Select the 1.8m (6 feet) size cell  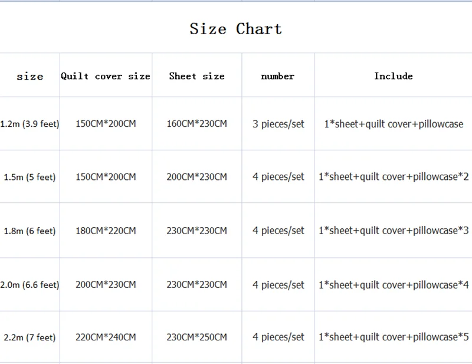[x=30, y=231]
